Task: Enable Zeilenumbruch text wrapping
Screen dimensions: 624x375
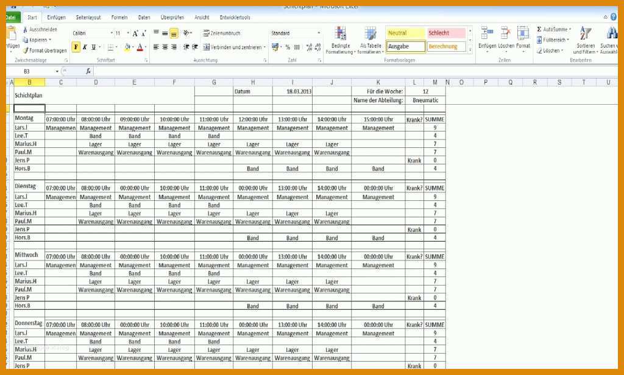Action: click(x=222, y=33)
